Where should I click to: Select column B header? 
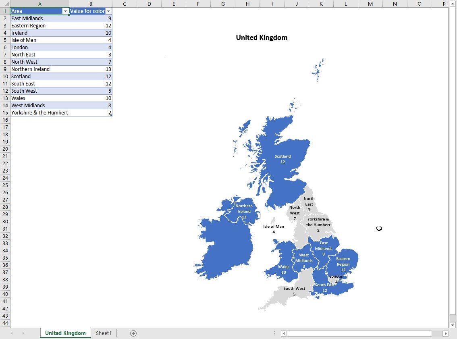[x=91, y=4]
